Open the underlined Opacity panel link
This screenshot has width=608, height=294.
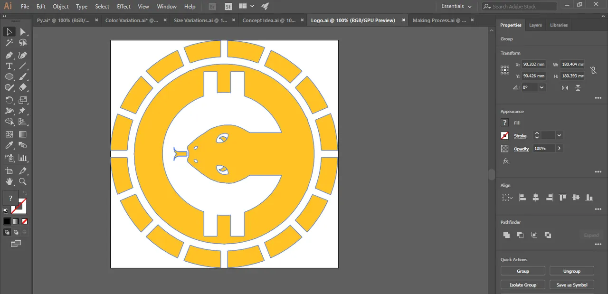[521, 149]
